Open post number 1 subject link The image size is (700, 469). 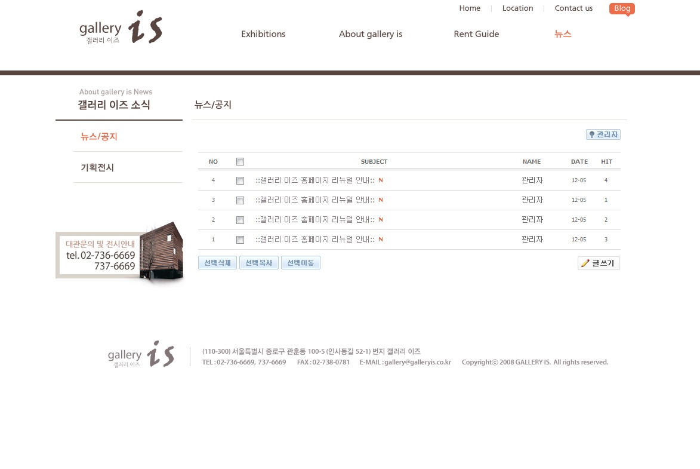(315, 239)
